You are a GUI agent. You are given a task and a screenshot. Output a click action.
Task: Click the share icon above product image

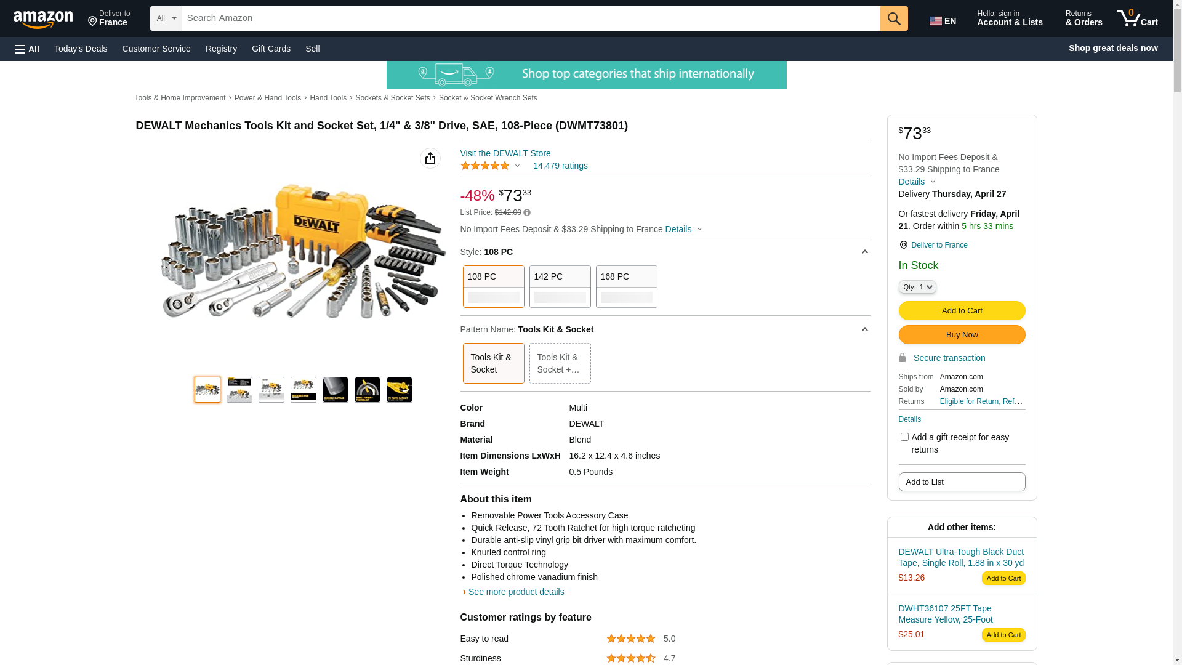click(430, 158)
